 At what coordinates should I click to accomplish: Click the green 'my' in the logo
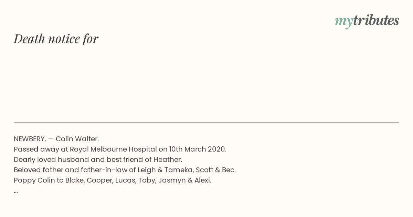(x=343, y=22)
